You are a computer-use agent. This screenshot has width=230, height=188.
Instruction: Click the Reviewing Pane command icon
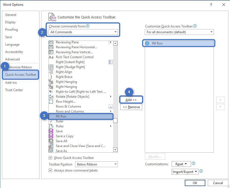51,43
